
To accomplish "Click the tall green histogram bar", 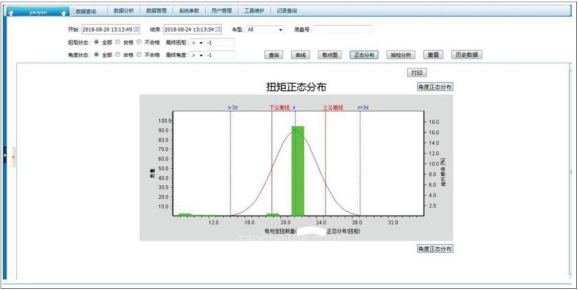I will pyautogui.click(x=298, y=171).
